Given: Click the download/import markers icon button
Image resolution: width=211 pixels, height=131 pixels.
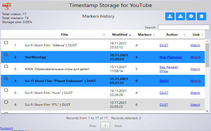Looking at the screenshot, I should tap(180, 16).
